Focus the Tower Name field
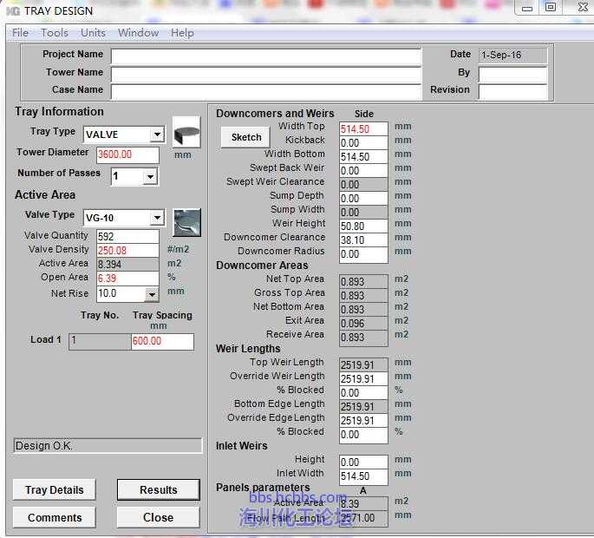The height and width of the screenshot is (538, 594). pos(266,75)
